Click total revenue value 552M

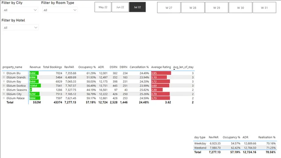(37, 102)
